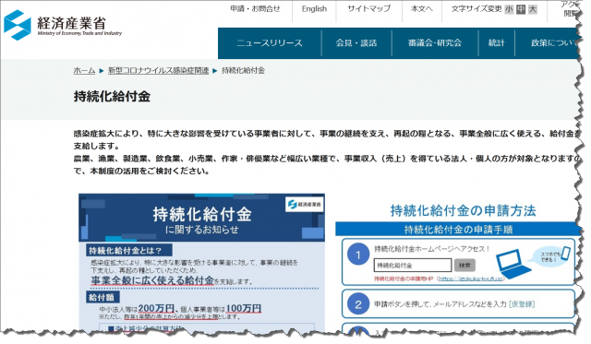
Task: Switch the site to English
Action: (x=314, y=8)
